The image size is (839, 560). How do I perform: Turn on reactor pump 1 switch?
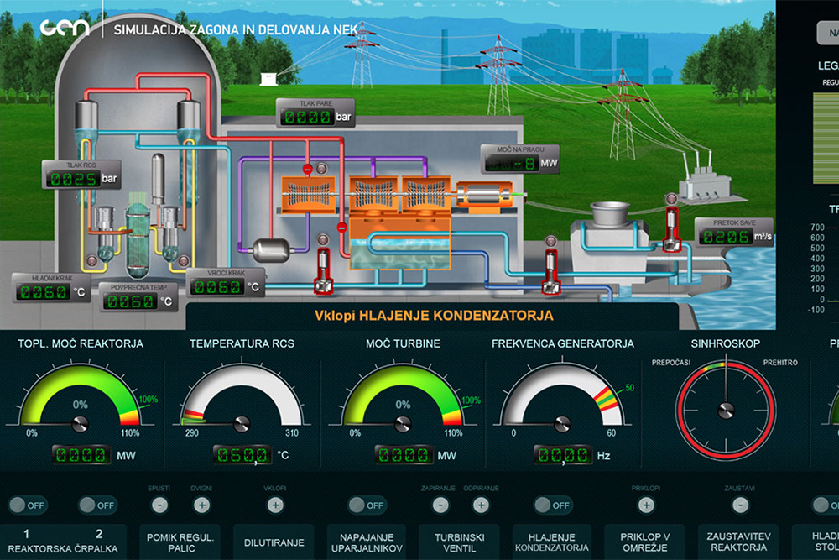(x=26, y=505)
